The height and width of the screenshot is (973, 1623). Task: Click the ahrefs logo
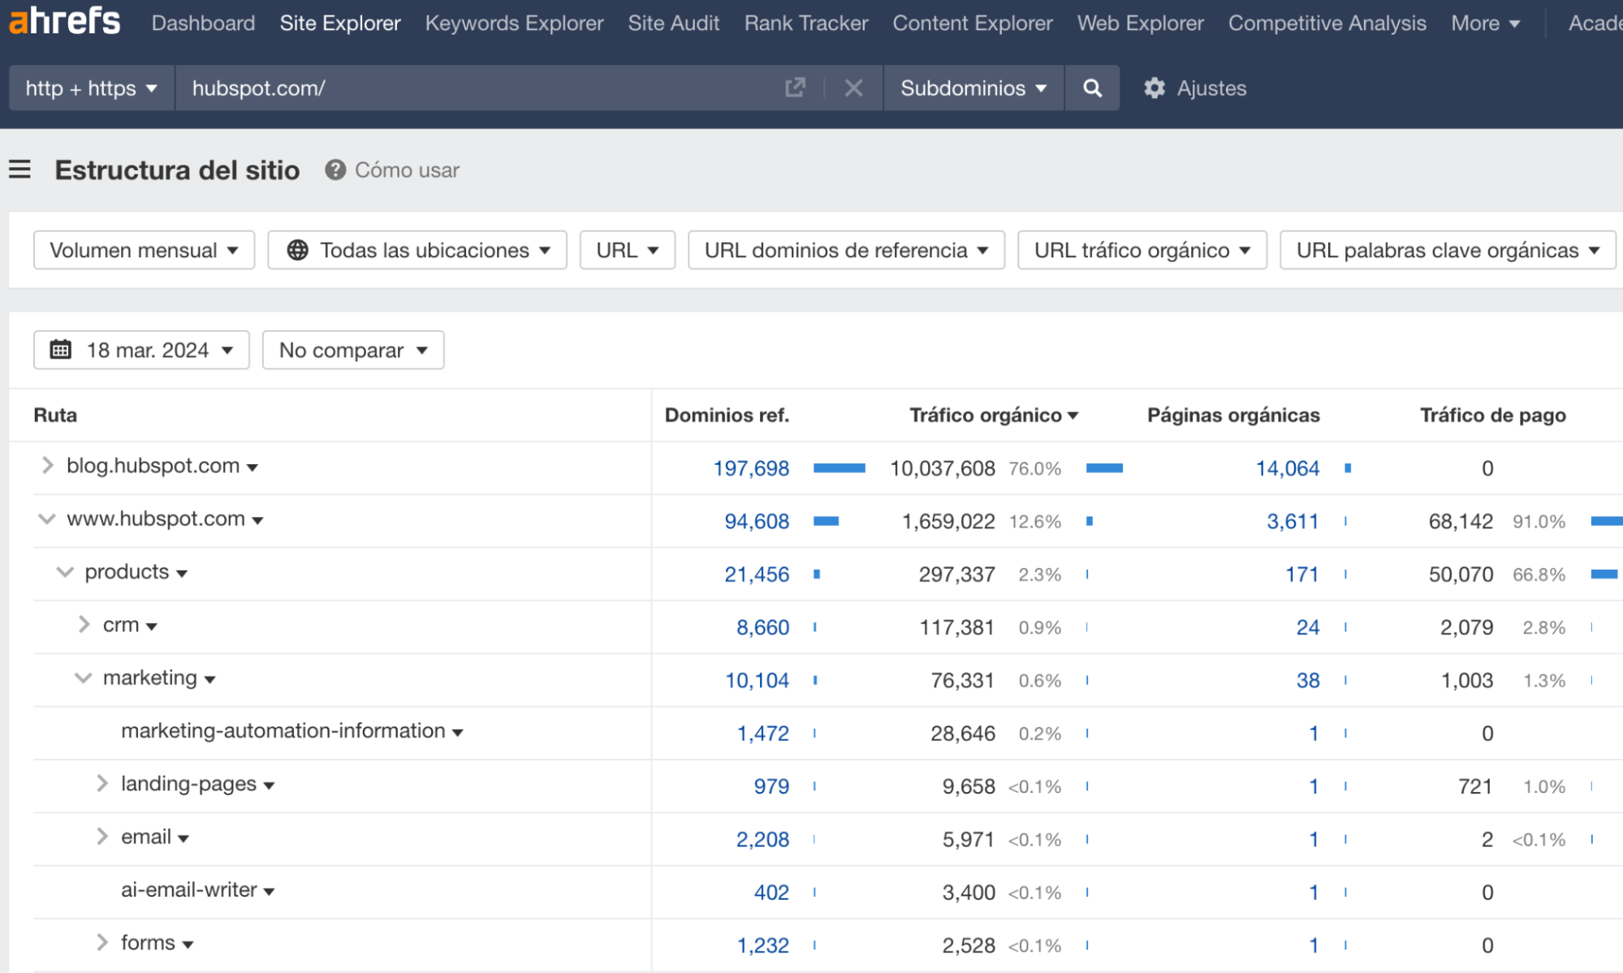tap(64, 22)
